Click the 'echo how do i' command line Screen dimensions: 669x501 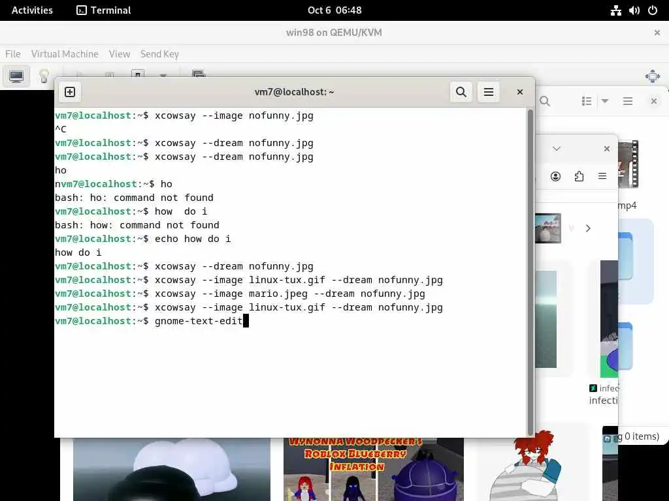(143, 239)
